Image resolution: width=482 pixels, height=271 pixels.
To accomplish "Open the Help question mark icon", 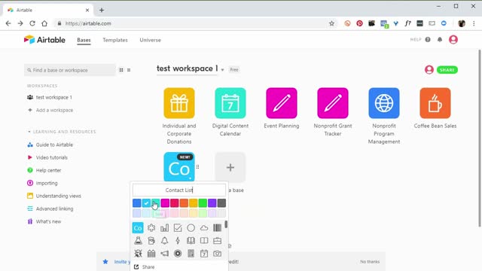I will pos(428,40).
